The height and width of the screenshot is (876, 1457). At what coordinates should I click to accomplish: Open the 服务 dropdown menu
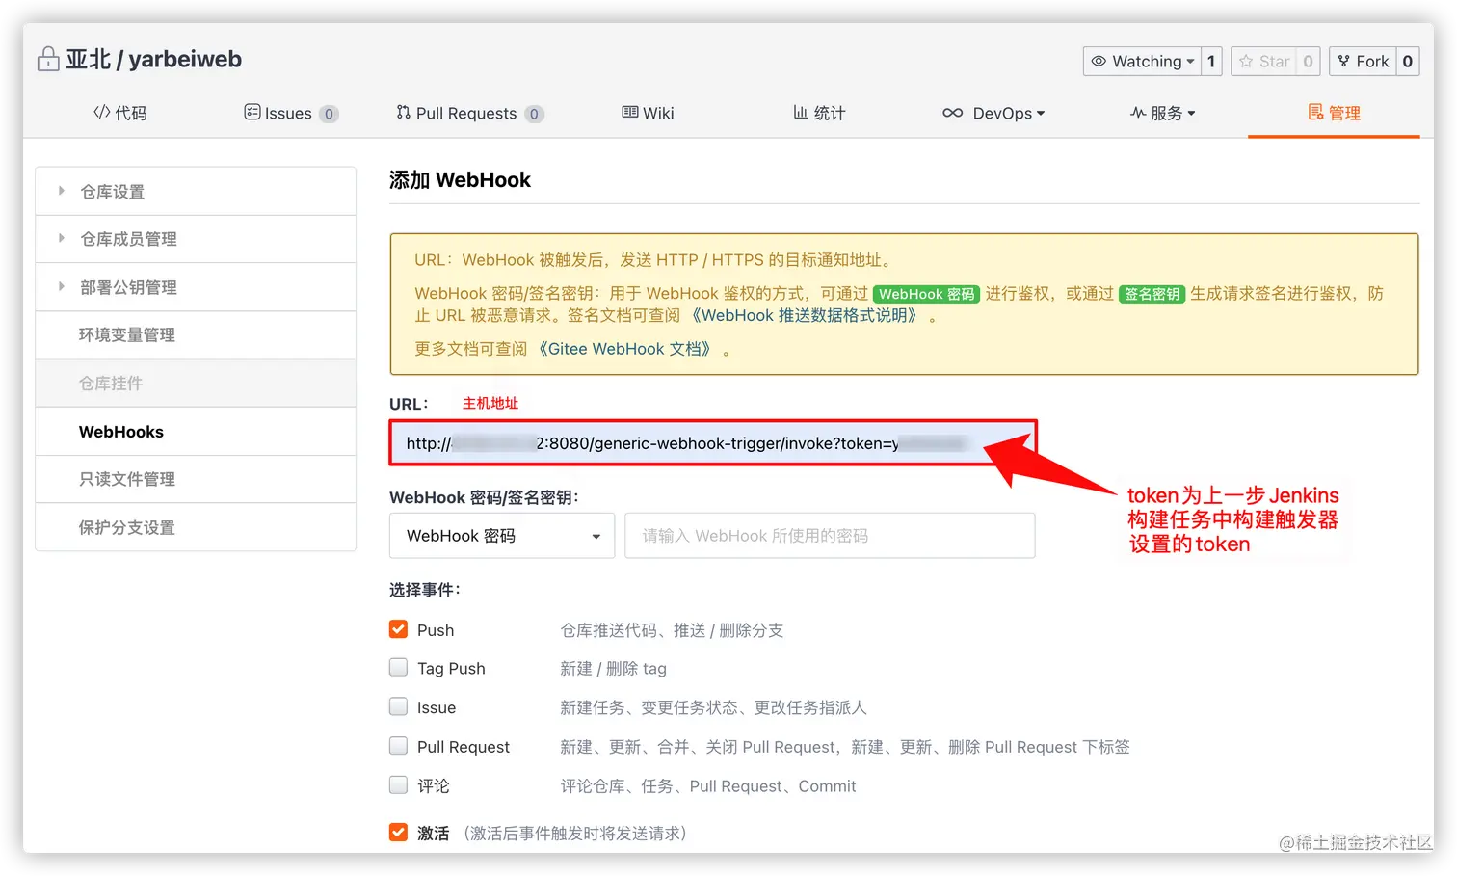pyautogui.click(x=1163, y=113)
